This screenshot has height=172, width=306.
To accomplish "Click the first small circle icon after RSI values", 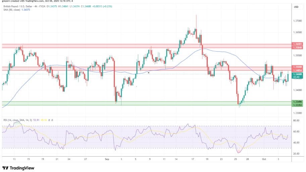I will pos(49,120).
